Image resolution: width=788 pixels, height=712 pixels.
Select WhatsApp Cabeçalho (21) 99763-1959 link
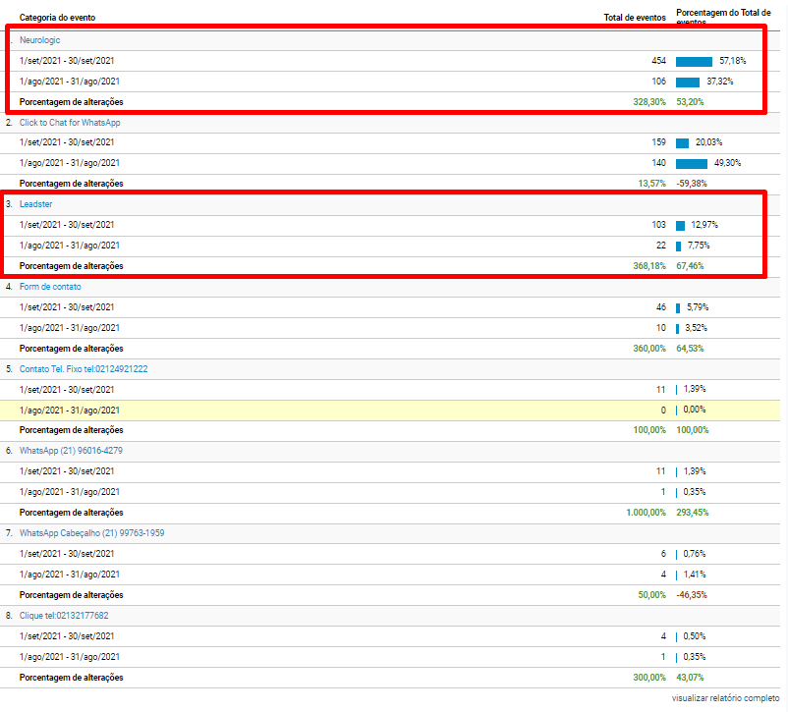point(91,533)
